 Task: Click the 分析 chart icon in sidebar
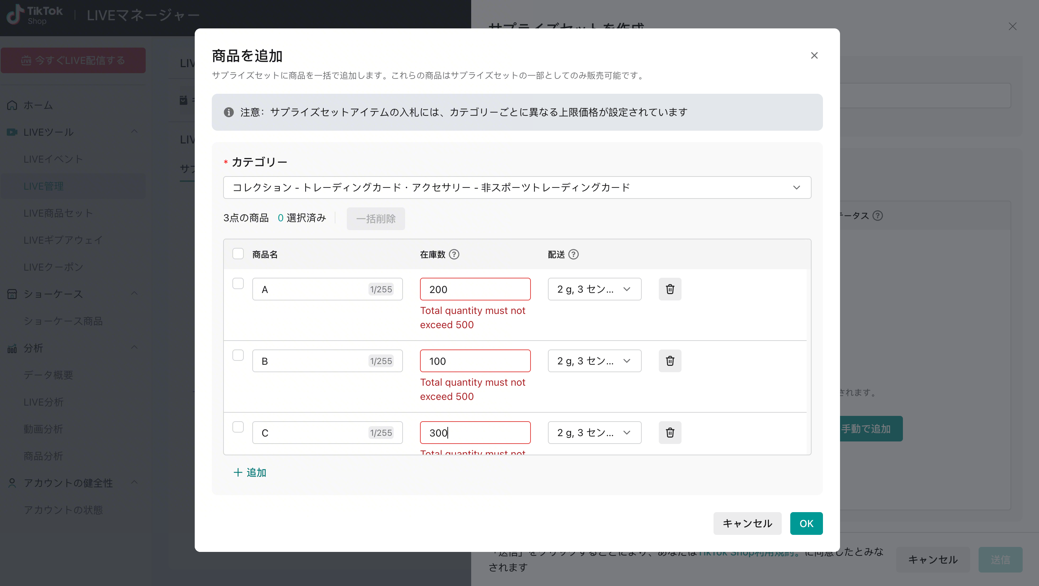[x=12, y=348]
